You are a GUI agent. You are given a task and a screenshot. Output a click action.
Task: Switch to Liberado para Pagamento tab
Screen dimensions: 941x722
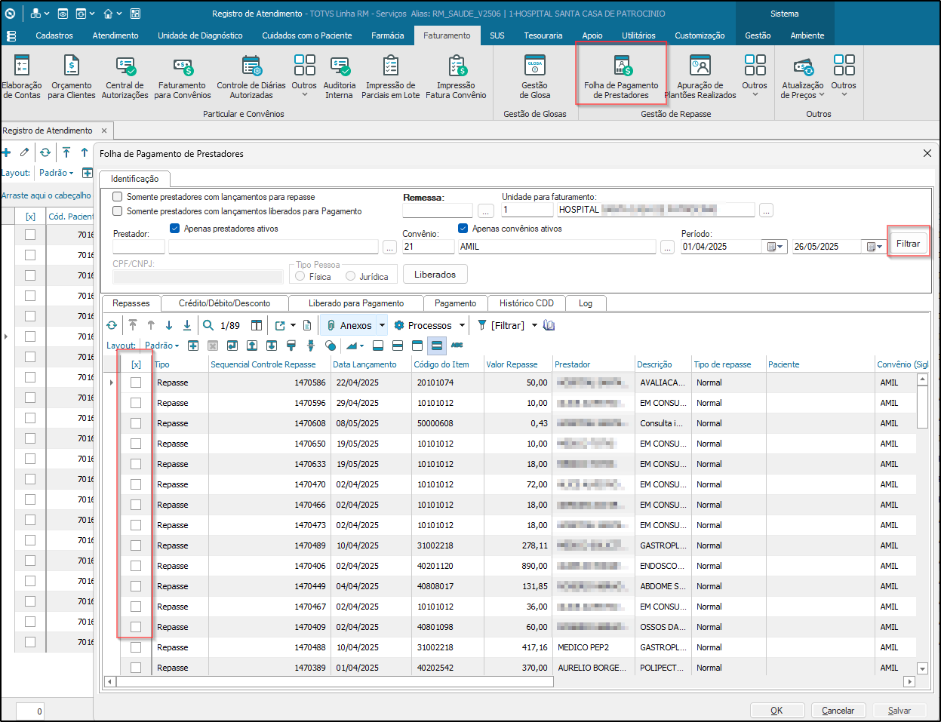tap(355, 303)
